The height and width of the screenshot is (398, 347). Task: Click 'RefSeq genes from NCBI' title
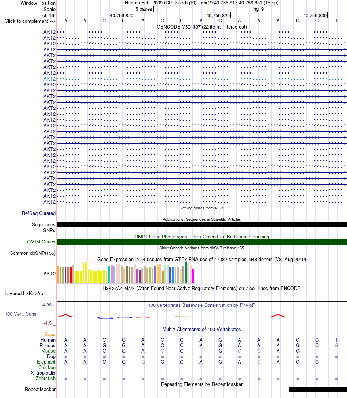pyautogui.click(x=202, y=208)
